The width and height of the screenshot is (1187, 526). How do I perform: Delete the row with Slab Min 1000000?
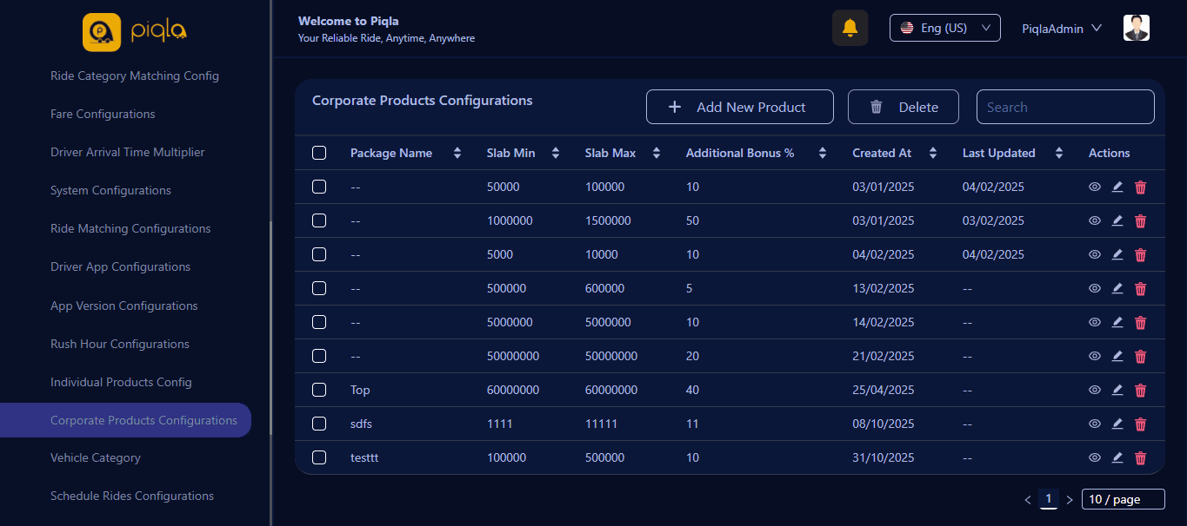(1140, 220)
